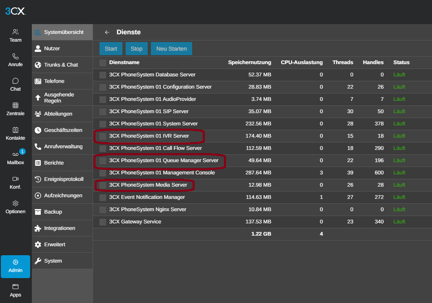Toggle the select-all checkbox beside Dienstname

tap(103, 63)
